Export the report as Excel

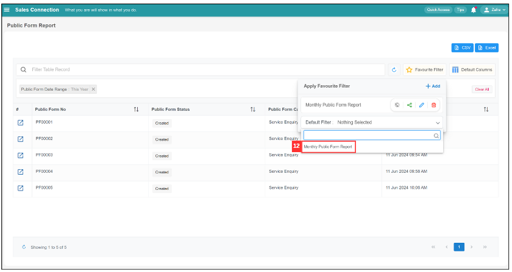[x=486, y=47]
